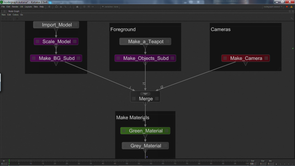Select the Make_a_Teapot node
Screen dimensions: 295x166
click(145, 41)
